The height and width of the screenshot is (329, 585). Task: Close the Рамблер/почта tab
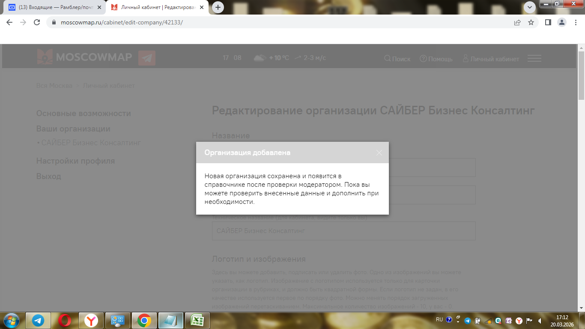[x=99, y=7]
